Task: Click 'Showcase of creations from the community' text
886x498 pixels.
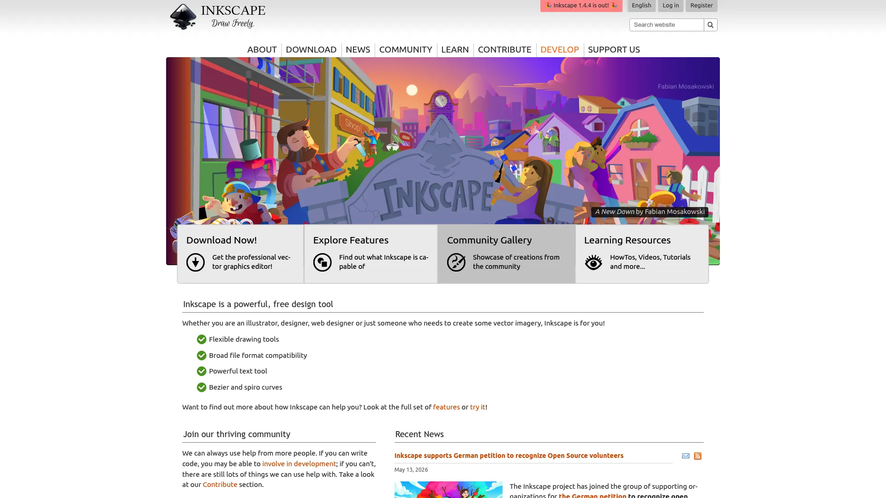Action: (516, 262)
